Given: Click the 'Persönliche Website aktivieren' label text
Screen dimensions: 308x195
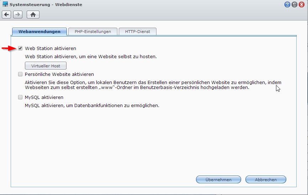Looking at the screenshot, I should pos(59,74).
